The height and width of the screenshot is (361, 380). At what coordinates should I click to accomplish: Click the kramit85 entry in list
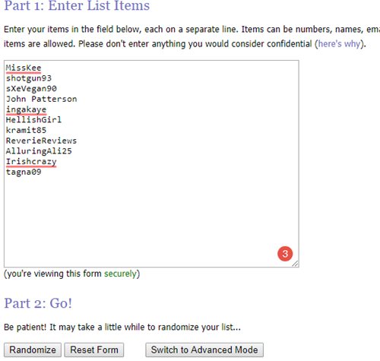coord(26,130)
